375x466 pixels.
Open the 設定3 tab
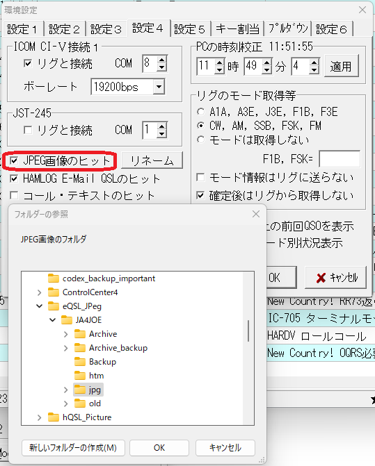pos(106,29)
